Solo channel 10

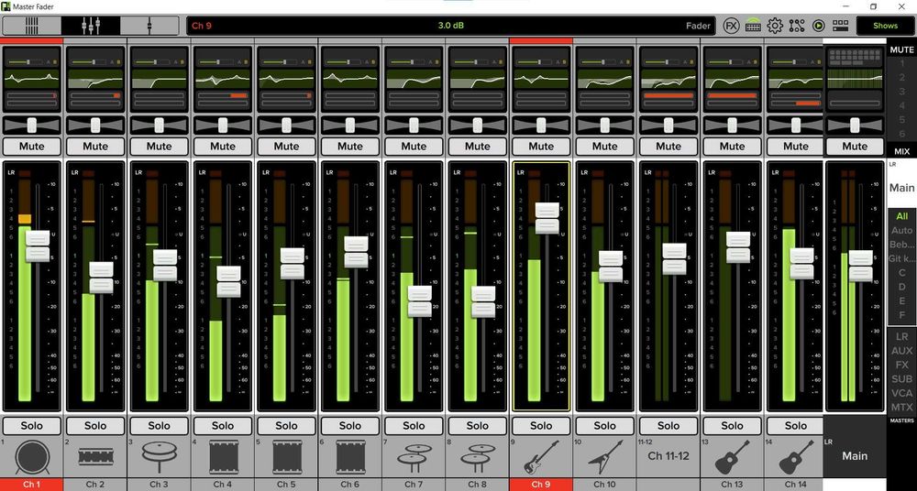tap(604, 426)
